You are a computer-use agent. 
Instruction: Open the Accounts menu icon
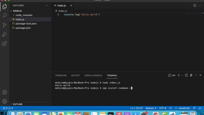pos(4,92)
